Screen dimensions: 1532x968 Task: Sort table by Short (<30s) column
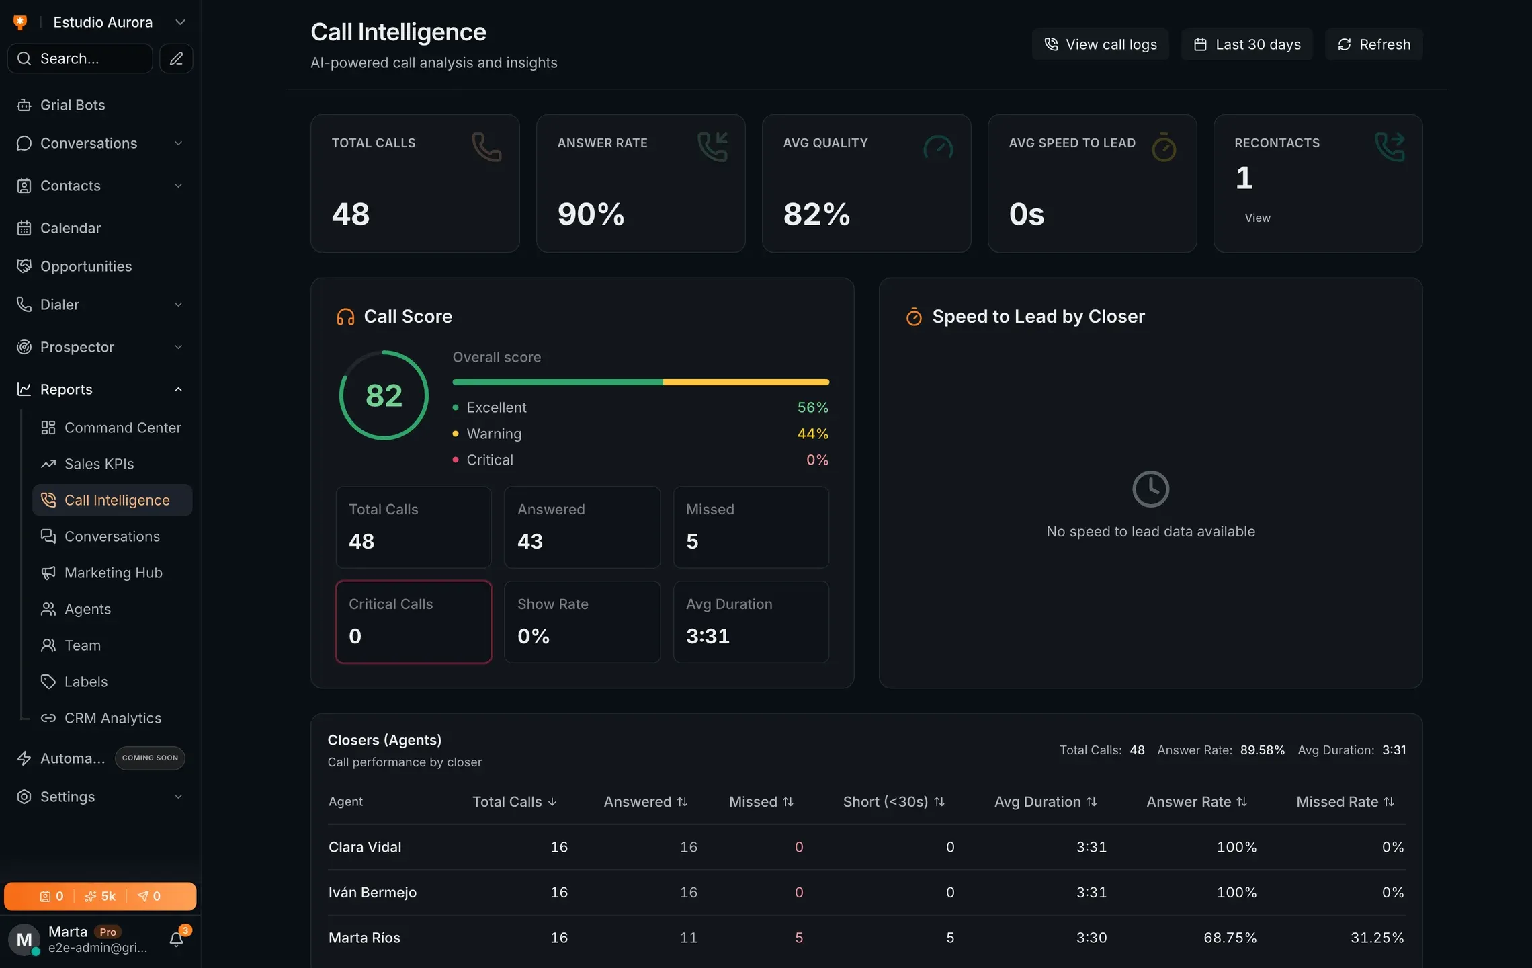coord(894,802)
